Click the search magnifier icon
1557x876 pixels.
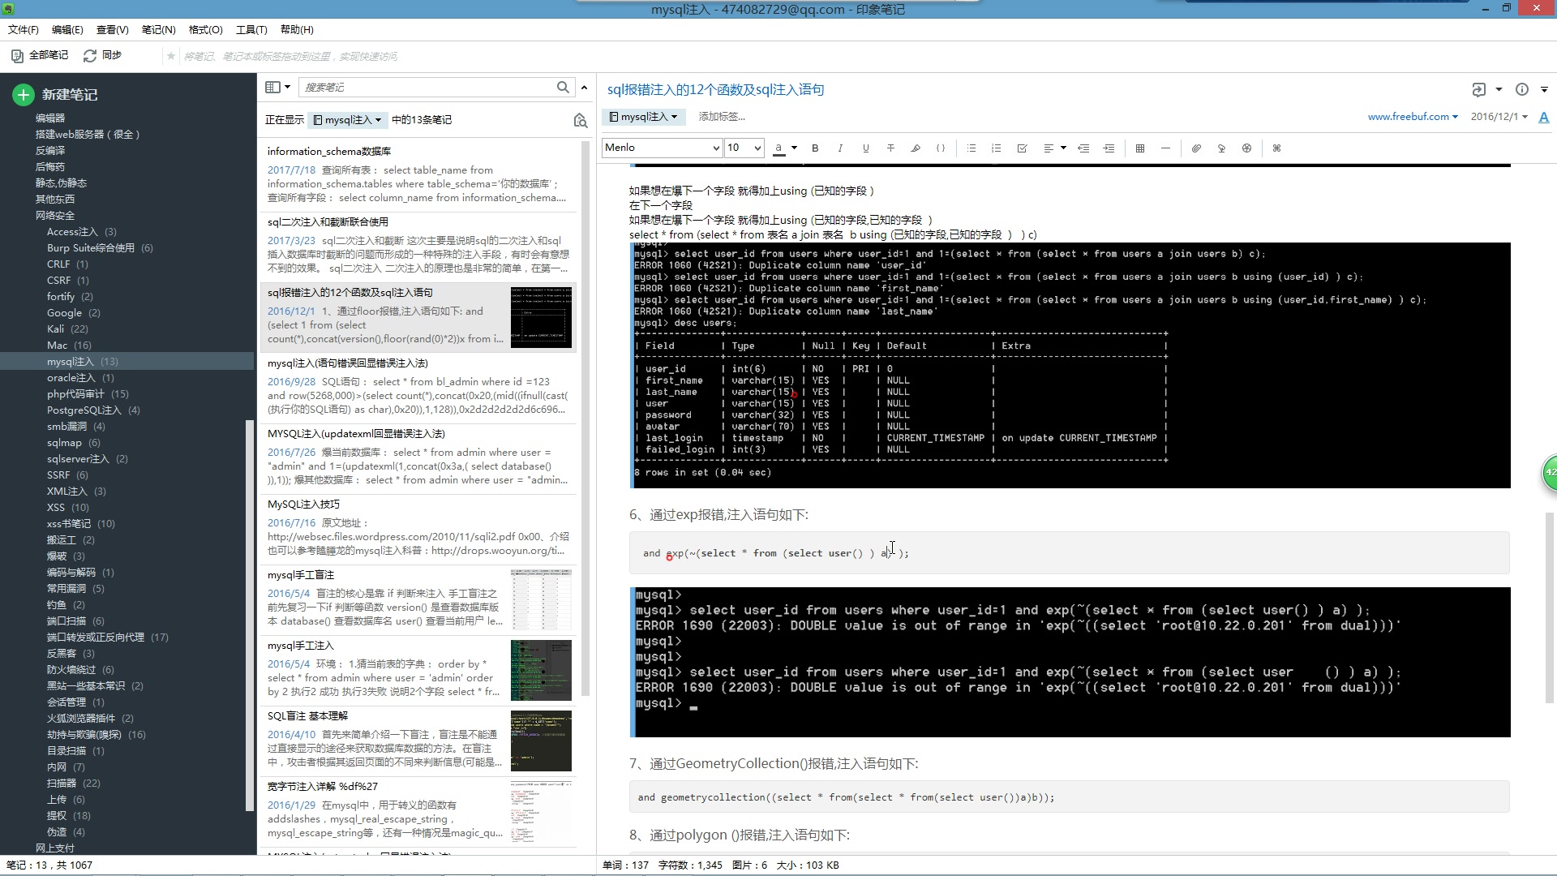[x=563, y=87]
